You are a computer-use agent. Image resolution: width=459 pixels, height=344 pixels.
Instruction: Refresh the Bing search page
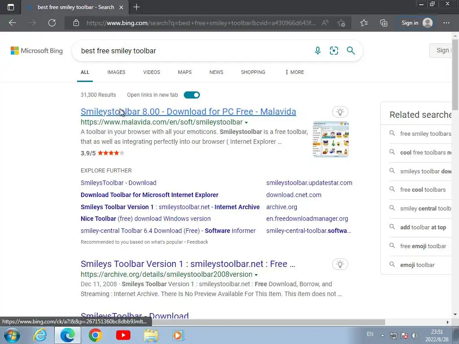(x=52, y=23)
